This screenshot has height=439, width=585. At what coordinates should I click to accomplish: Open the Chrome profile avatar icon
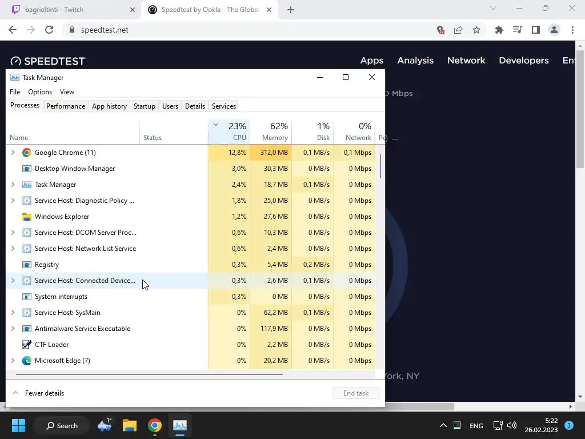[554, 30]
